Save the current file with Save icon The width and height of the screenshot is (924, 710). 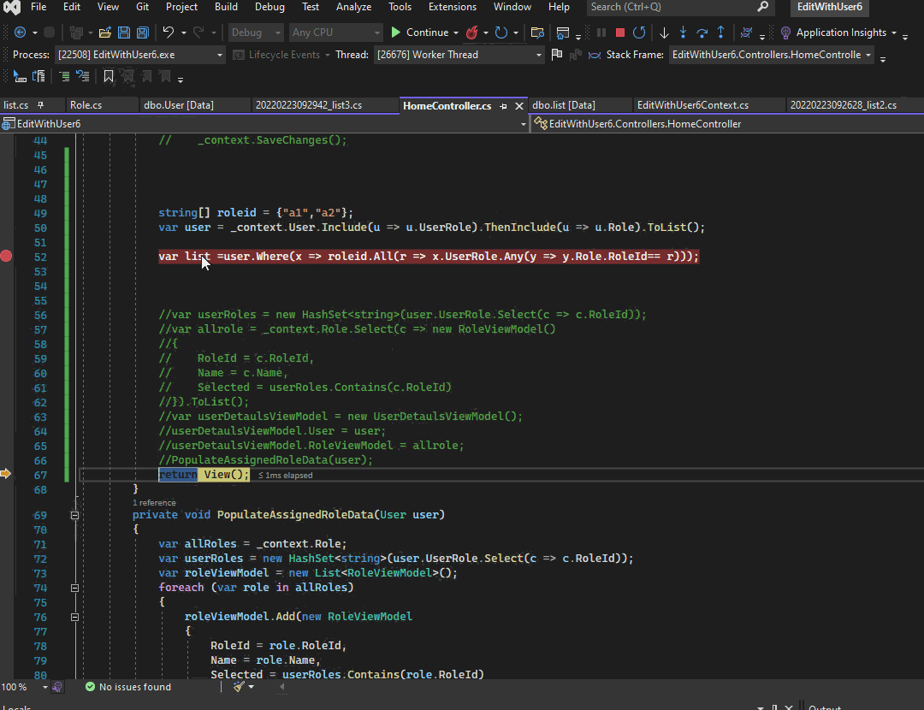click(x=124, y=33)
